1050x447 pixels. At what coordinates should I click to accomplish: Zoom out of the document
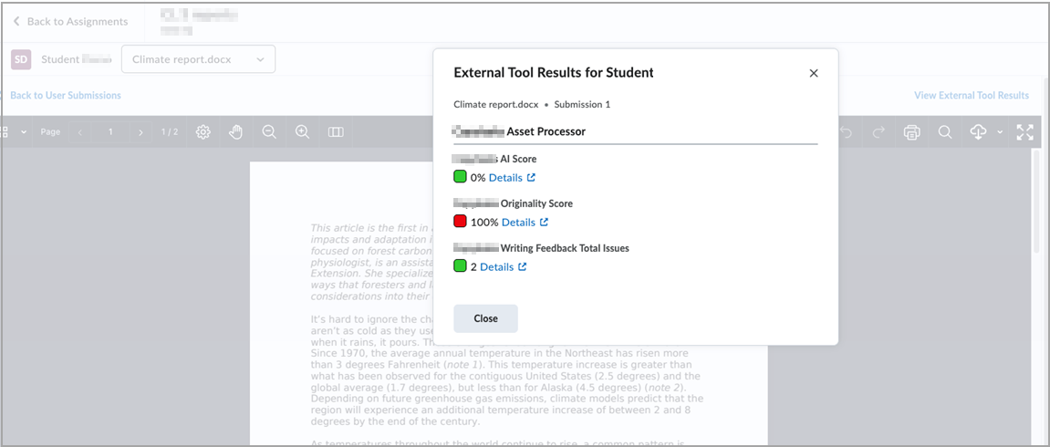[x=269, y=132]
